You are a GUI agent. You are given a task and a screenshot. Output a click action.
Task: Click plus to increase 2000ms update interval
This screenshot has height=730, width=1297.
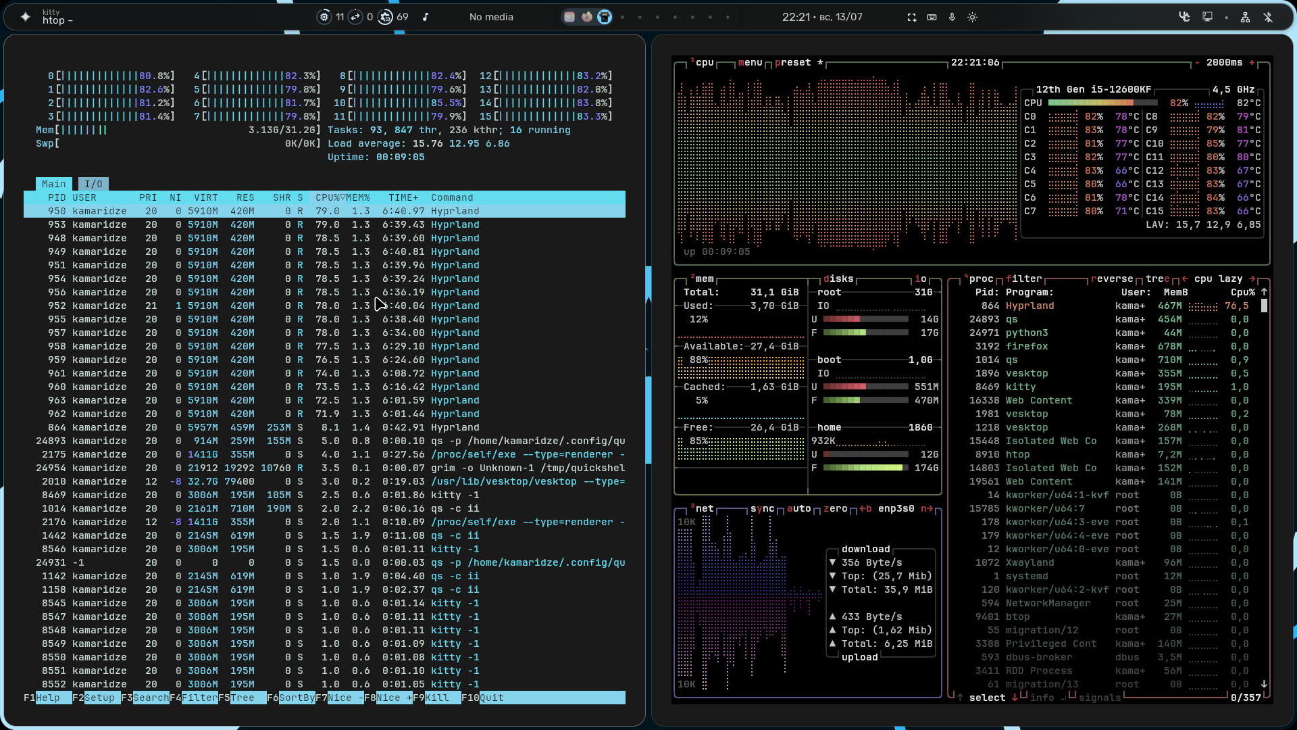pos(1252,62)
